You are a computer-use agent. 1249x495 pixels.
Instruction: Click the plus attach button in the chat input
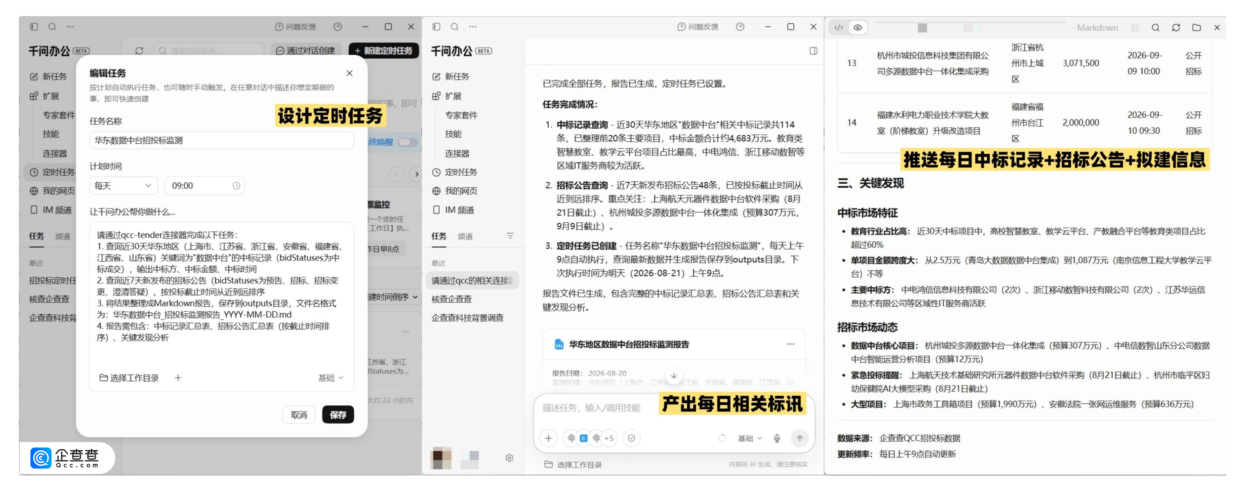[548, 438]
